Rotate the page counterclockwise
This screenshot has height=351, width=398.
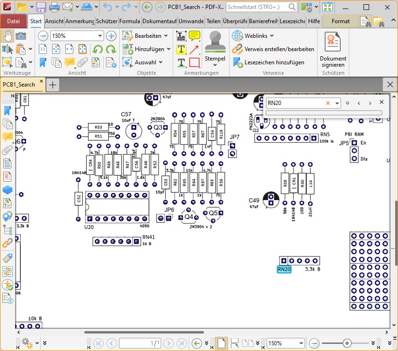coord(97,49)
